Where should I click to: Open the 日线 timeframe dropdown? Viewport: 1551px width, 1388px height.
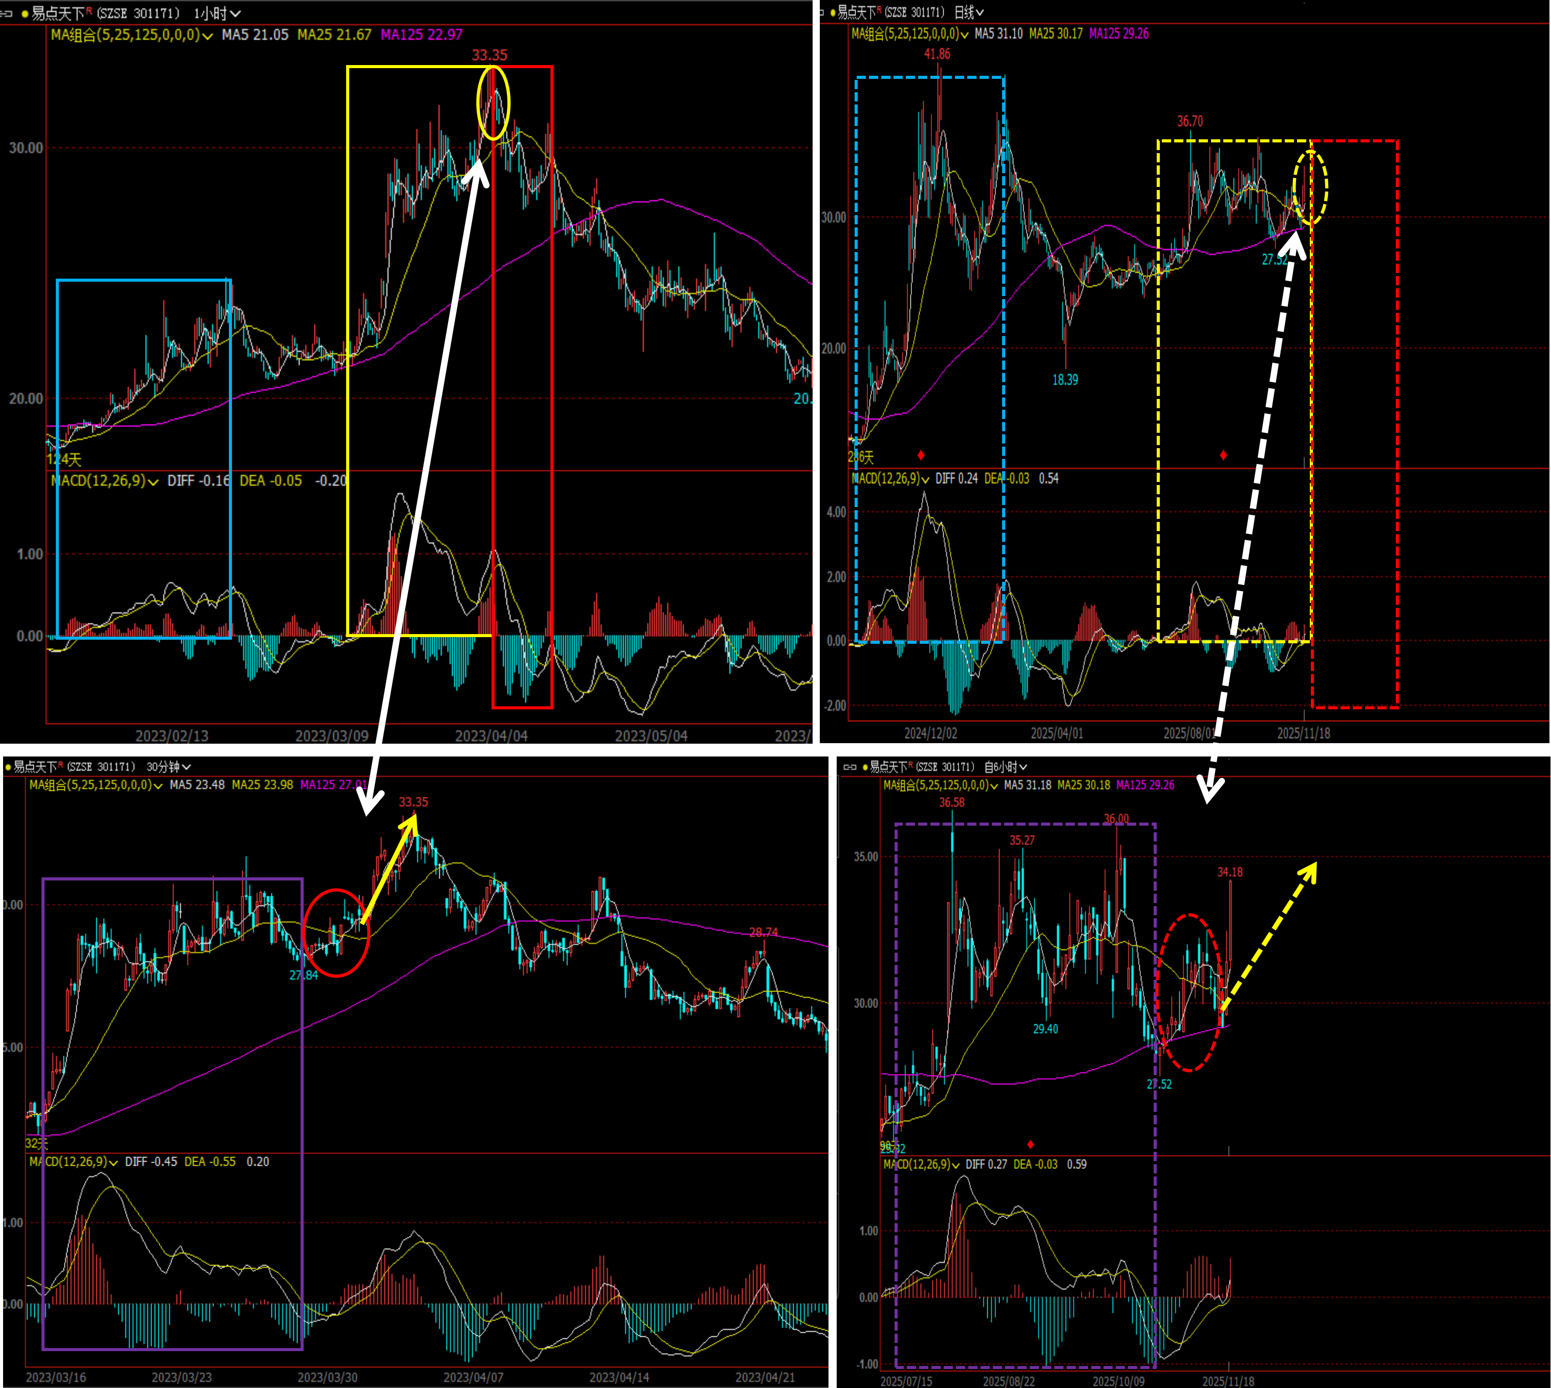tap(969, 13)
